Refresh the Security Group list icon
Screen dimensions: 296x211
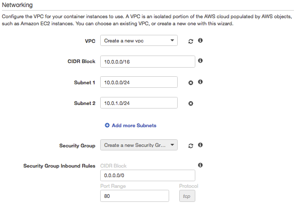pyautogui.click(x=191, y=146)
